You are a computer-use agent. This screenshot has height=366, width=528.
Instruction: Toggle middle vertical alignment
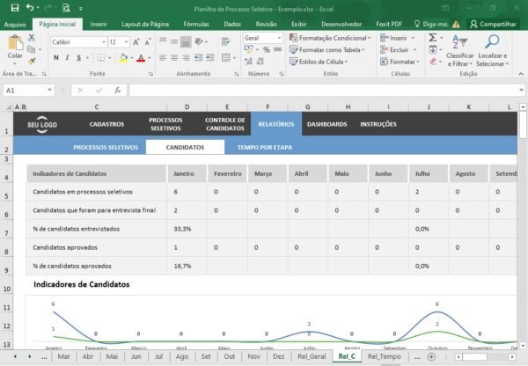(174, 41)
